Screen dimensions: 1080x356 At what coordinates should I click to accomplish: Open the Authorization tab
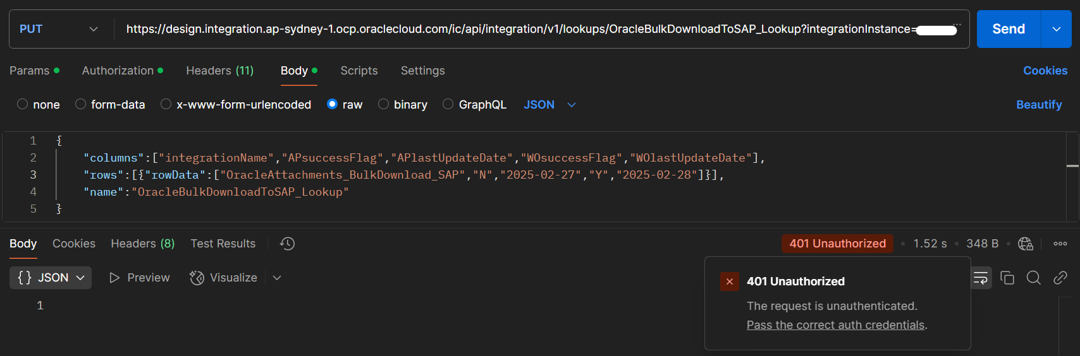coord(123,71)
